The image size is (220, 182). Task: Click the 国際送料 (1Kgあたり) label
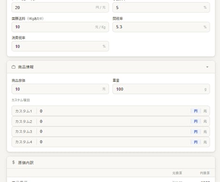point(28,19)
